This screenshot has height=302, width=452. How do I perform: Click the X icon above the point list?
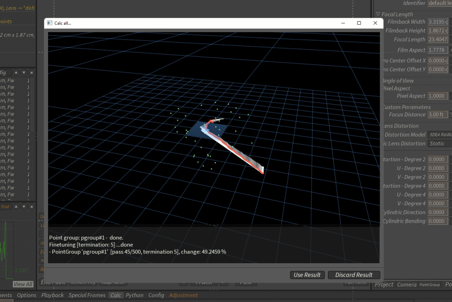pos(31,72)
